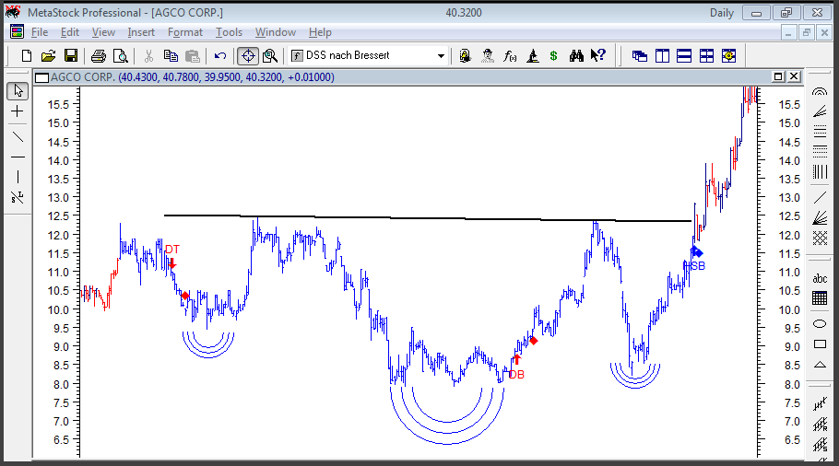Select the vertical cycle lines tool
This screenshot has width=839, height=466.
tap(820, 172)
